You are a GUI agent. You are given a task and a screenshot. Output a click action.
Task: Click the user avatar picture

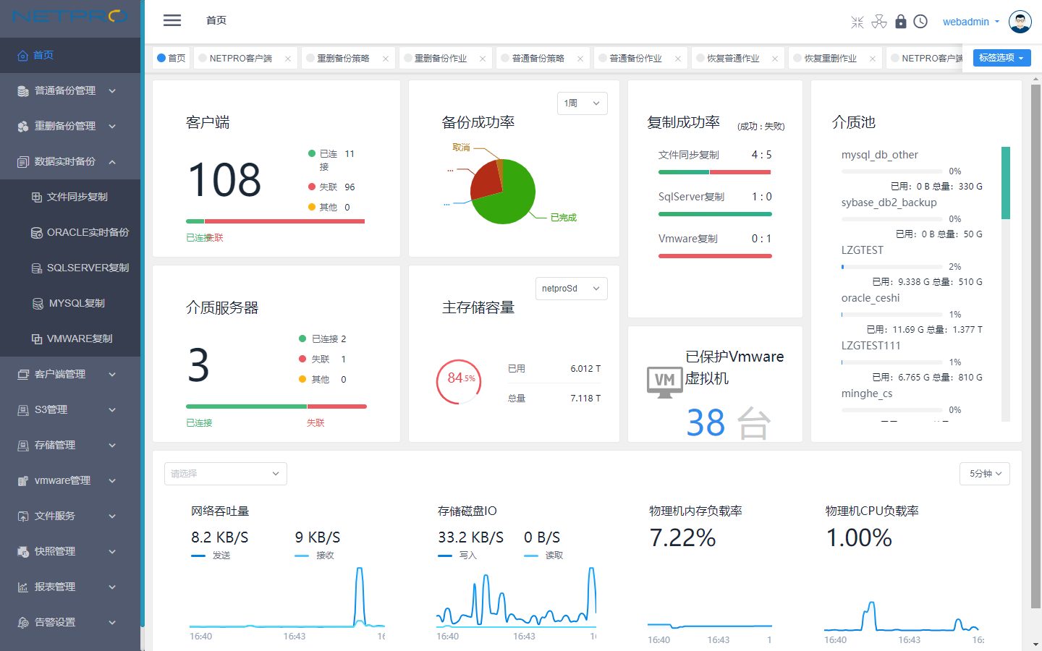1020,22
